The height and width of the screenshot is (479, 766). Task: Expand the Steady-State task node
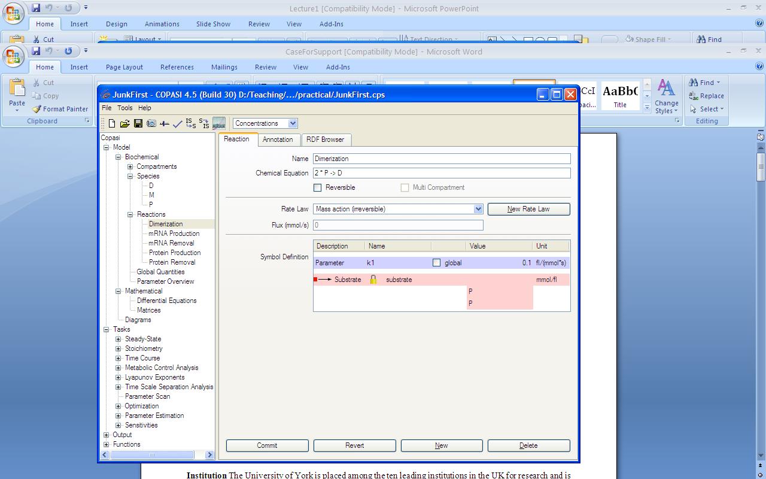[x=118, y=339]
